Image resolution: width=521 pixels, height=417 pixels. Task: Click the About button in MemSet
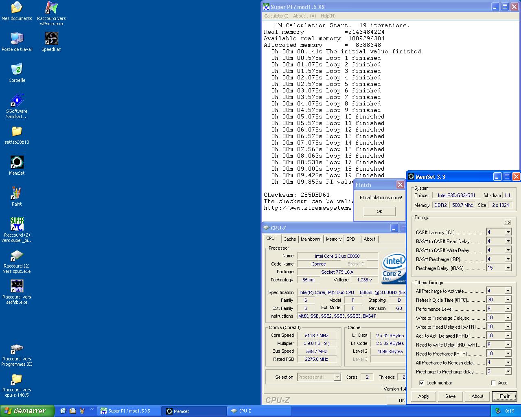point(477,396)
